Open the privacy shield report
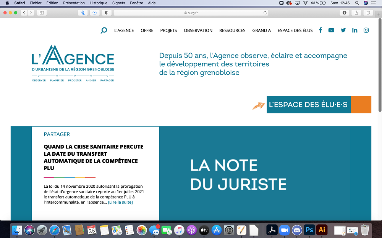 pyautogui.click(x=107, y=13)
